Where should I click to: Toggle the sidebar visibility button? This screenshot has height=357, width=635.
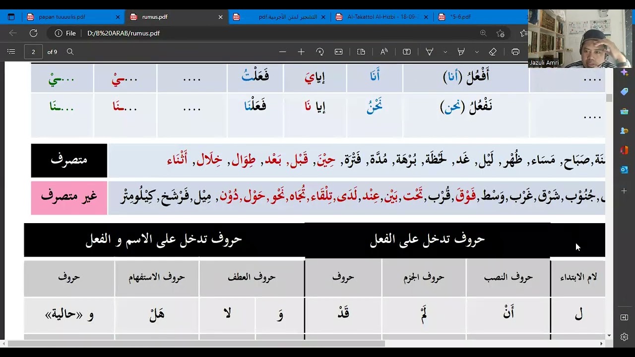[624, 317]
